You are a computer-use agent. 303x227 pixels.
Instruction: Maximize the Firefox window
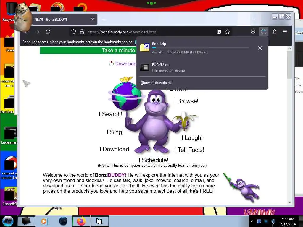[x=282, y=17]
